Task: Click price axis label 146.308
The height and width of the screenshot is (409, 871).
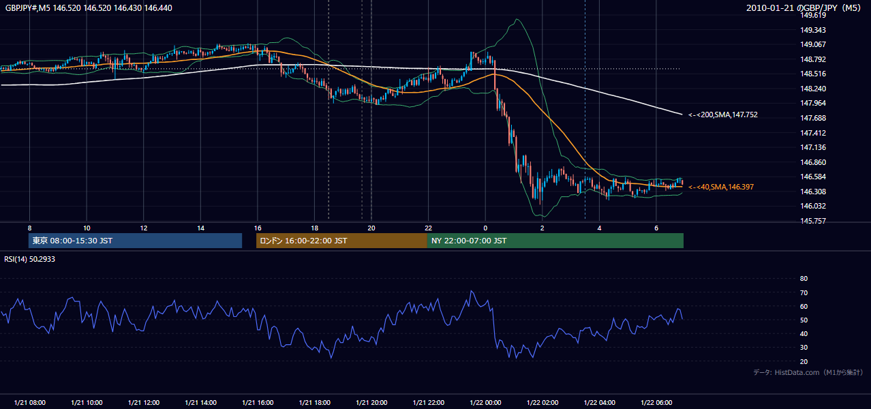Action: pos(814,192)
